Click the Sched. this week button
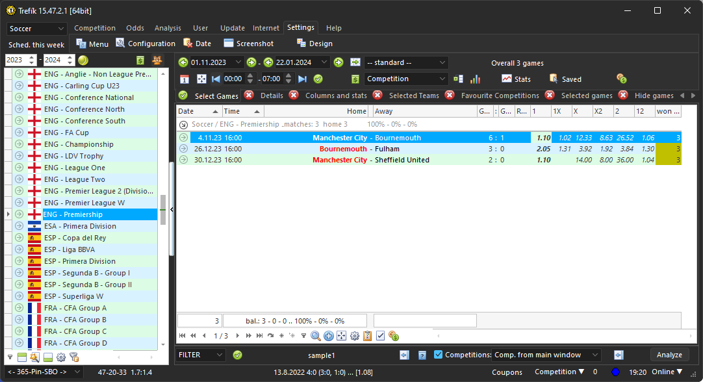Screen dimensions: 703x382 [36, 45]
